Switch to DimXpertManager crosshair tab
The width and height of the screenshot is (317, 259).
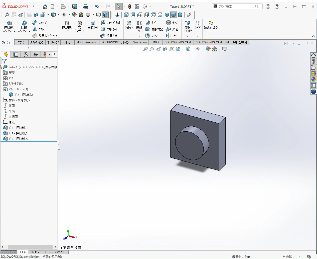pos(36,54)
